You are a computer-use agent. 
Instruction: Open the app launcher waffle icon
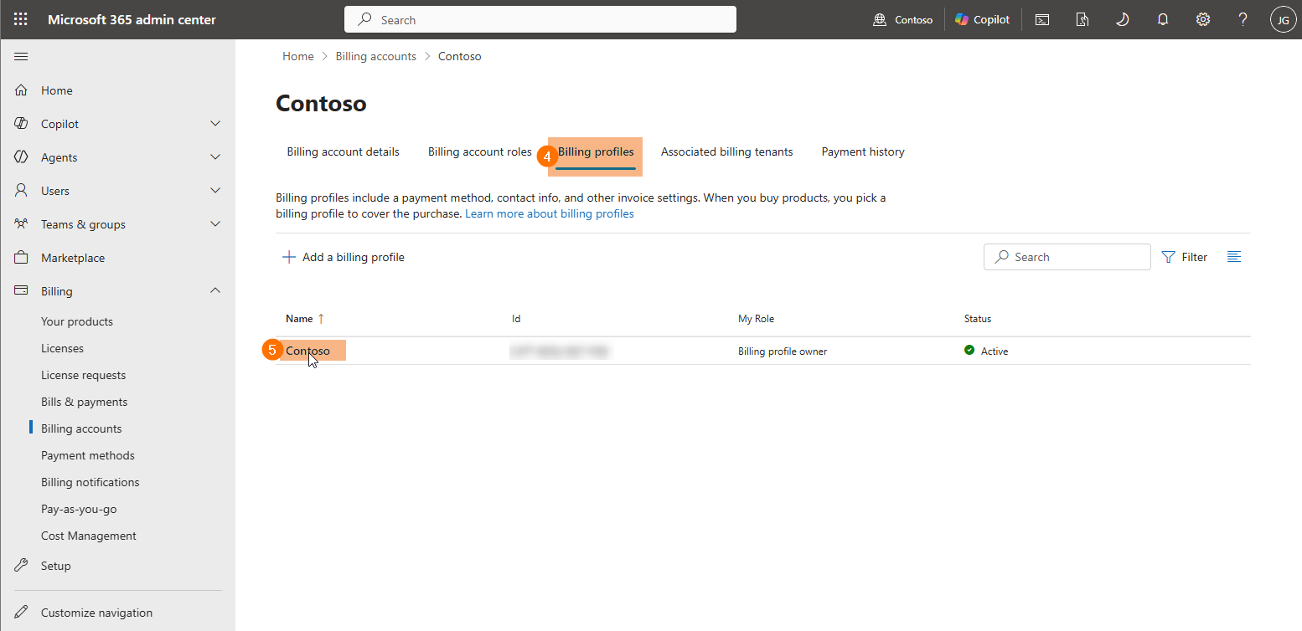20,19
